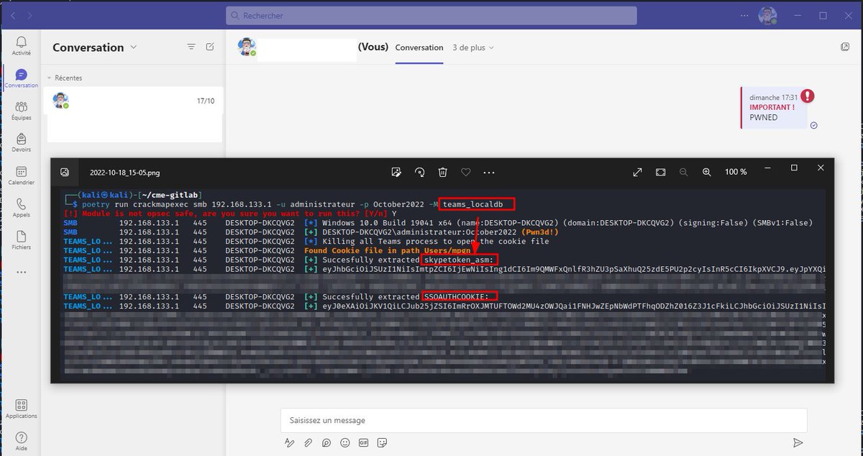
Task: Open the Aide help menu
Action: 22,440
